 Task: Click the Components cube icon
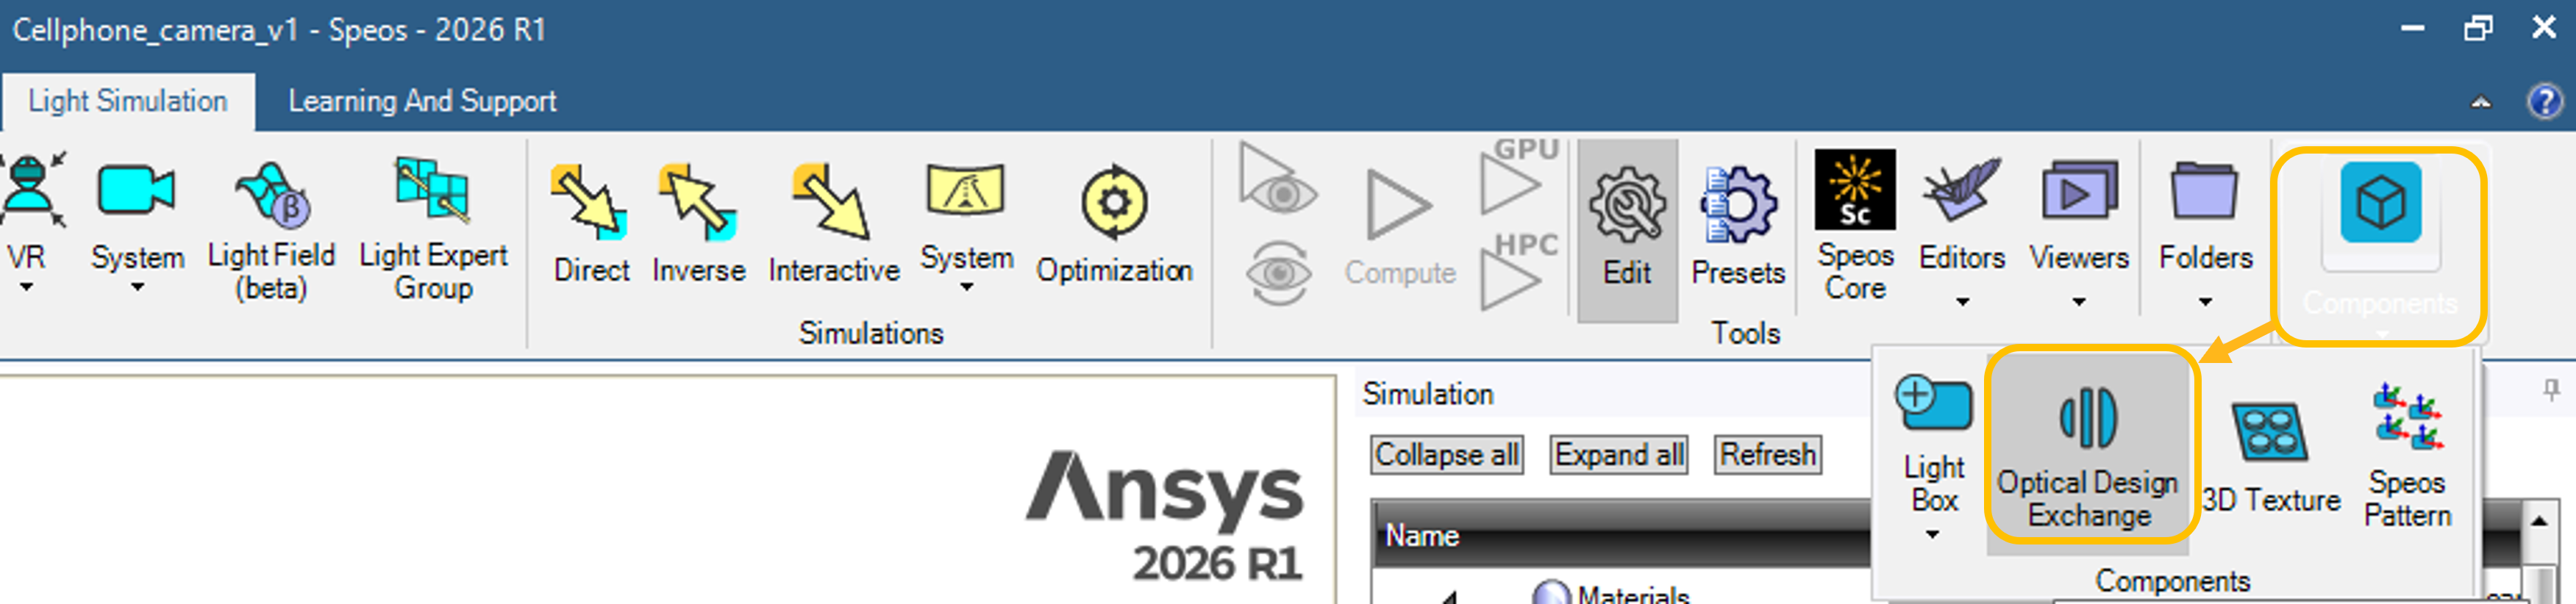pyautogui.click(x=2380, y=203)
